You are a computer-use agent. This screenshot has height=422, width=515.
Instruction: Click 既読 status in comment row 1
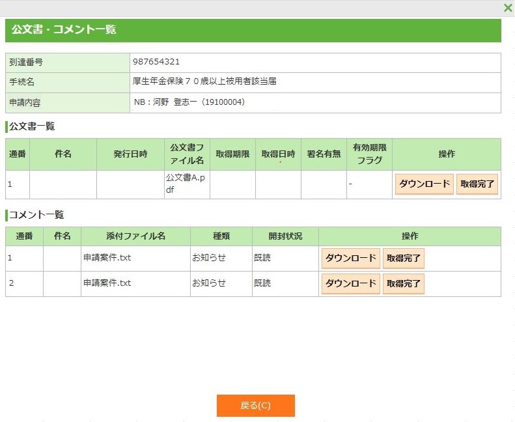(262, 257)
